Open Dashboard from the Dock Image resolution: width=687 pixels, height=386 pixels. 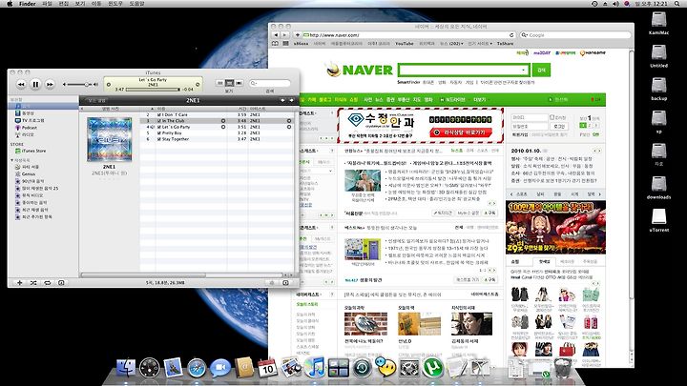pos(150,368)
